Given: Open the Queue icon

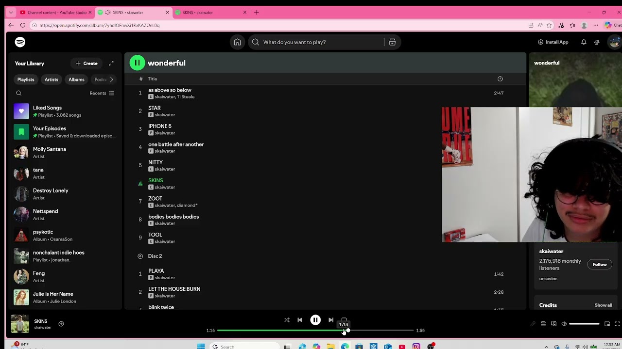Looking at the screenshot, I should (x=543, y=324).
